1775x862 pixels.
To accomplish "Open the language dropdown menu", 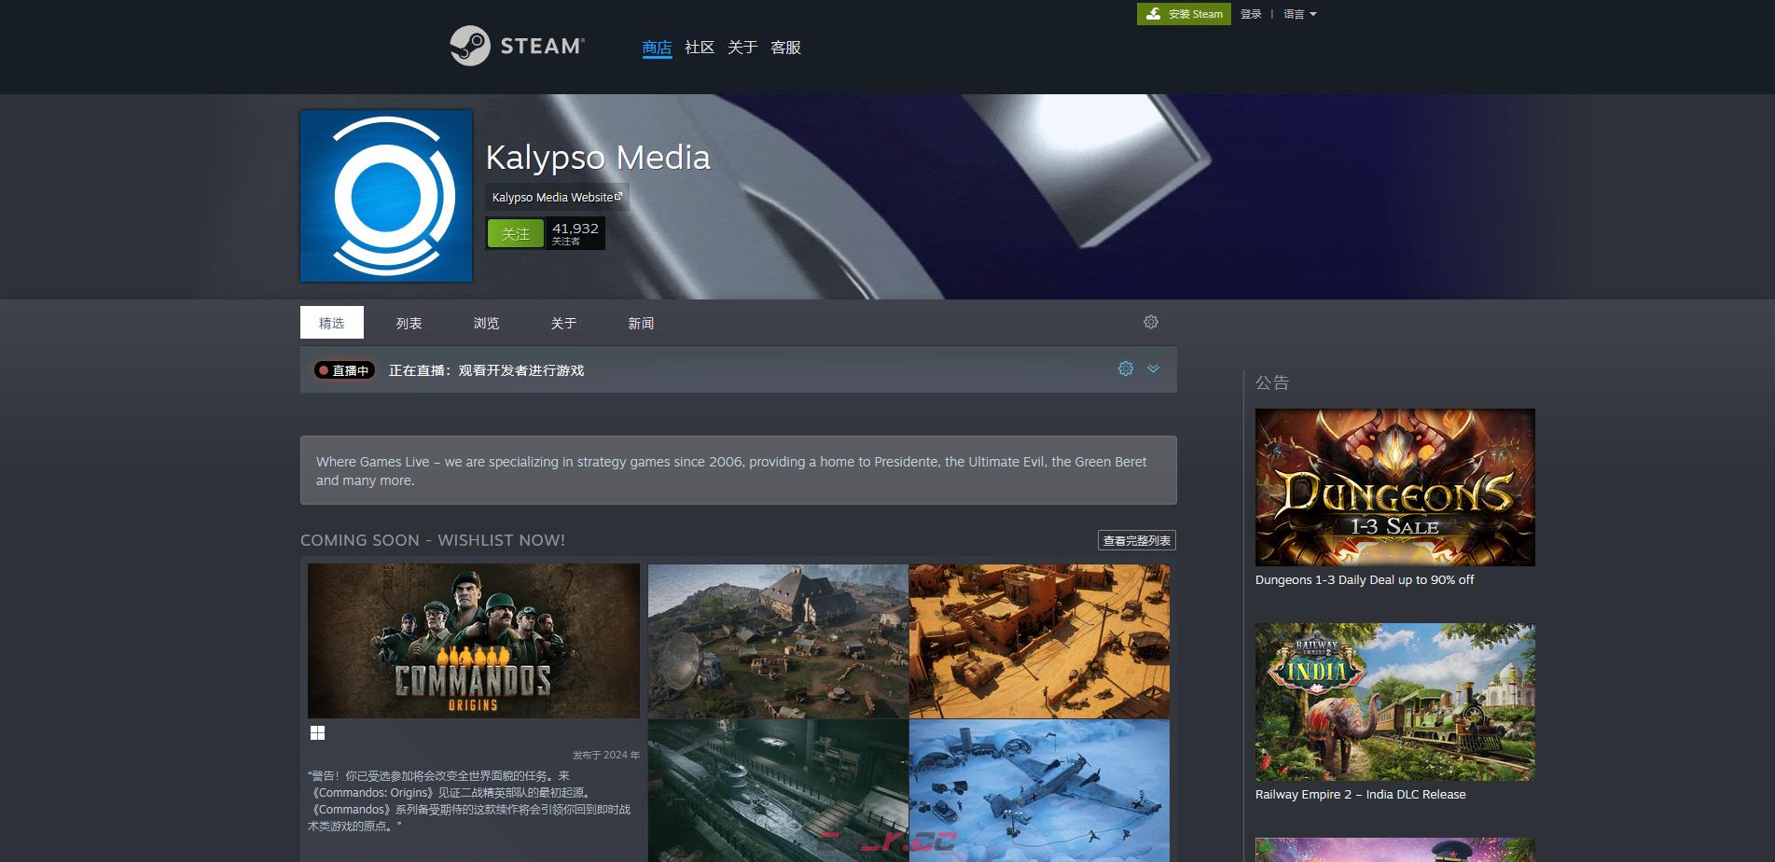I will (1299, 14).
